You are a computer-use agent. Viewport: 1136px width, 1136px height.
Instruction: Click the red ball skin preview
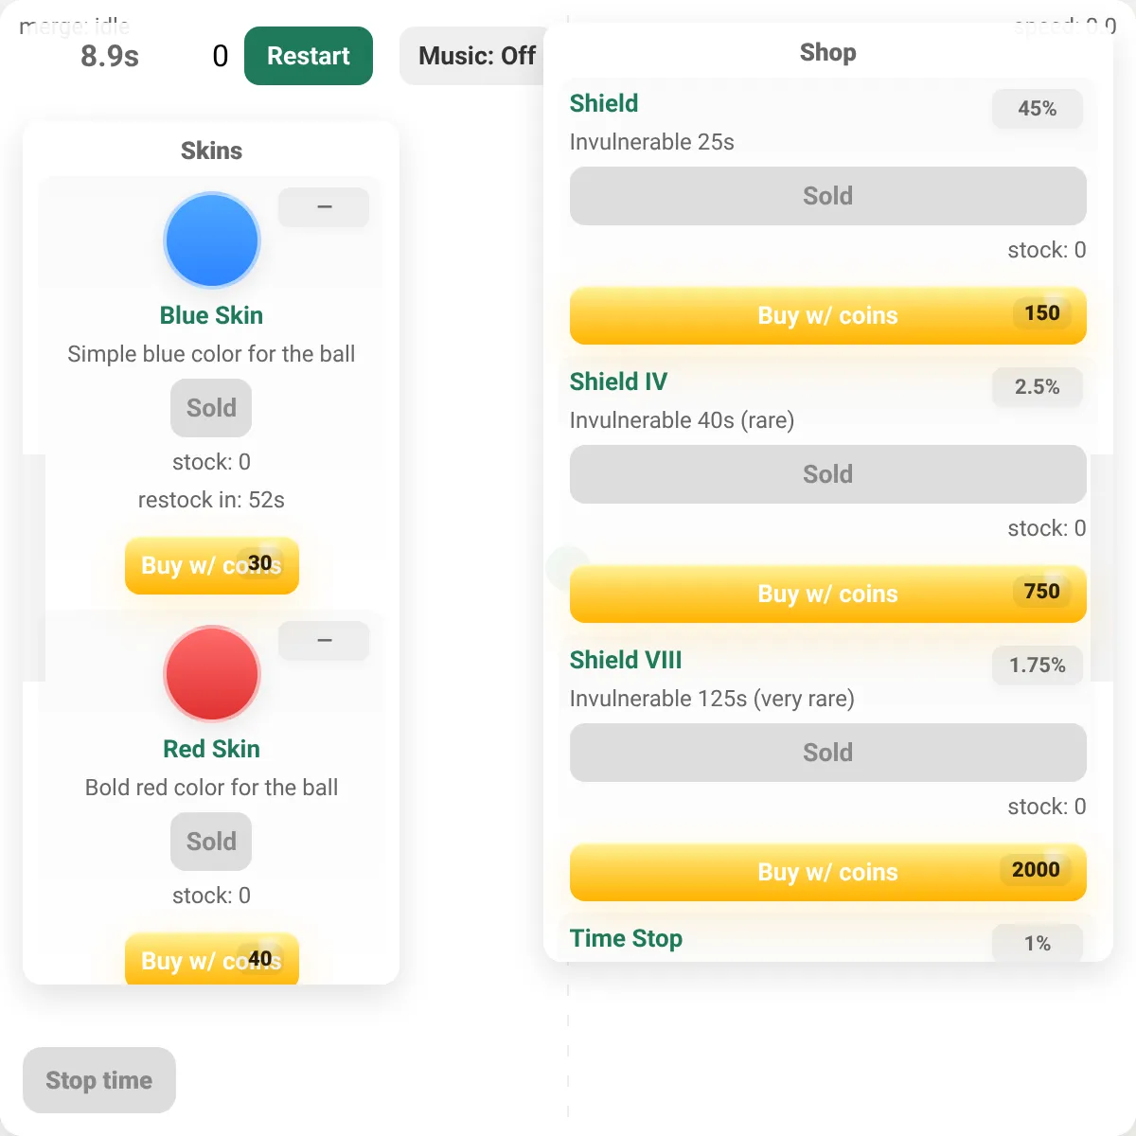click(211, 674)
